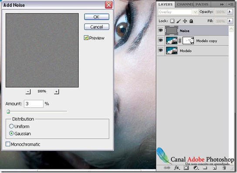Create a new layer
The image size is (237, 173).
point(214,168)
